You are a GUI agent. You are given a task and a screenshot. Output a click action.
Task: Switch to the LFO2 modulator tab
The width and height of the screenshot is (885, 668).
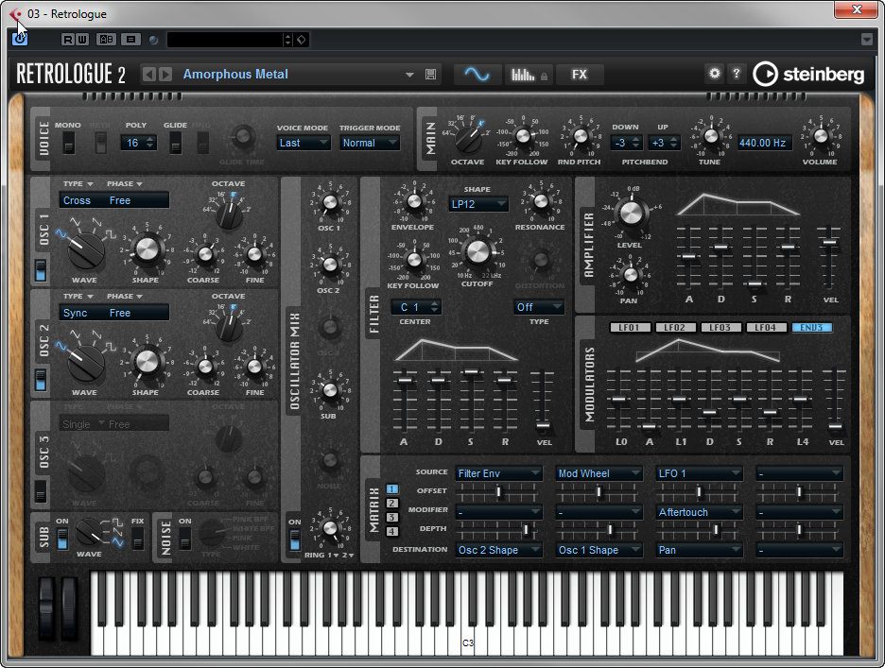[676, 327]
